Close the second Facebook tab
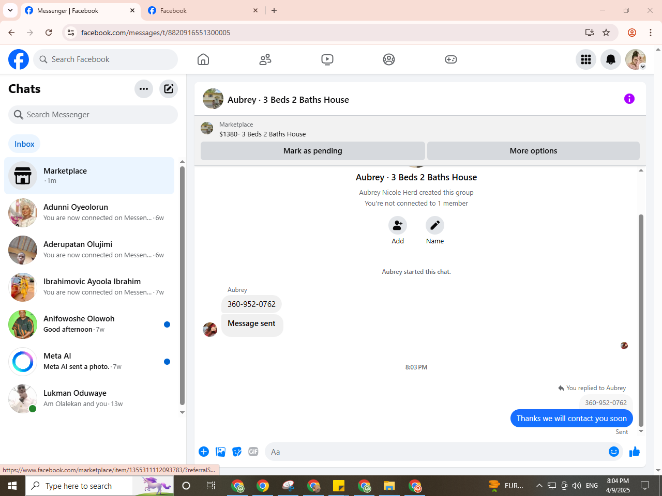The image size is (662, 496). [x=255, y=10]
